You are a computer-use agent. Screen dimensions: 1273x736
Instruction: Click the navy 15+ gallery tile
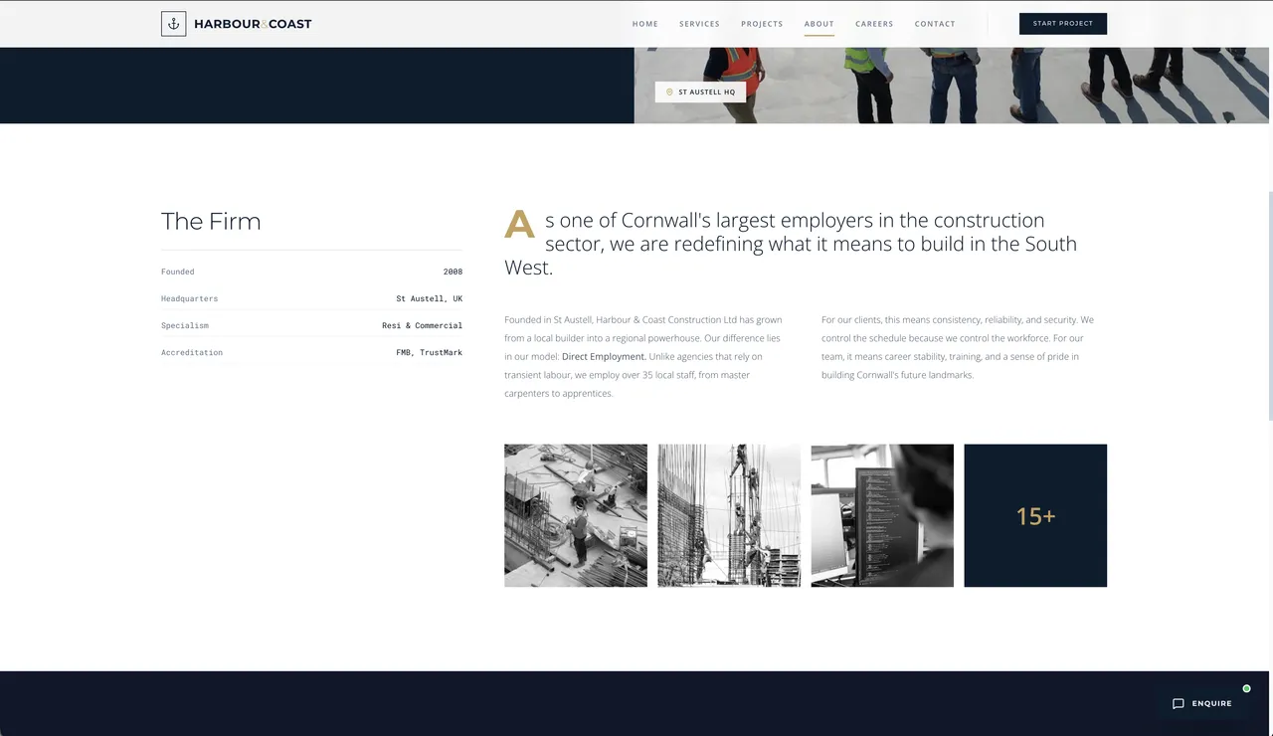click(x=1035, y=515)
